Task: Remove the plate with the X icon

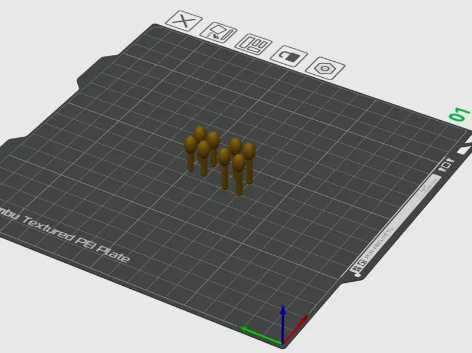Action: [184, 21]
